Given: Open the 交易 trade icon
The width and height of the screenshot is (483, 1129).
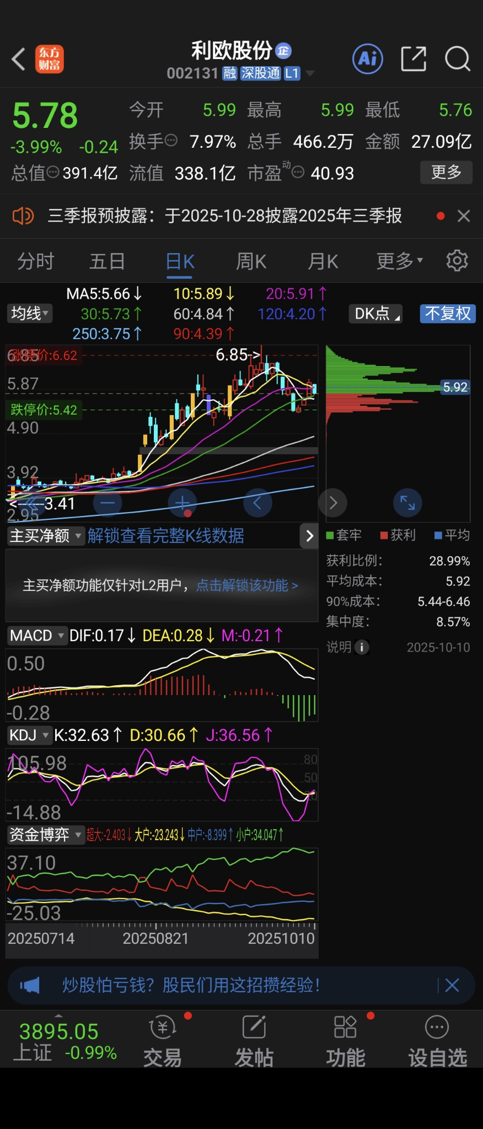Looking at the screenshot, I should [x=163, y=1041].
